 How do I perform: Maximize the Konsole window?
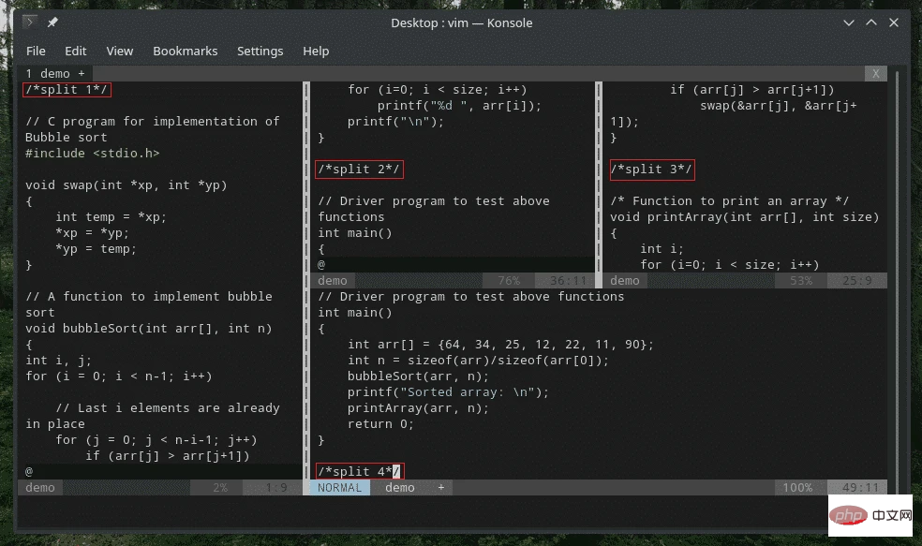click(x=870, y=22)
